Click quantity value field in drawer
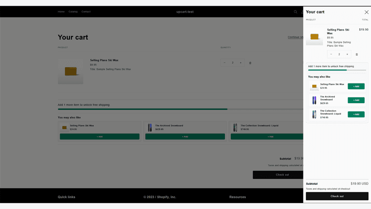Viewport: 371px width, 209px height. tap(339, 54)
